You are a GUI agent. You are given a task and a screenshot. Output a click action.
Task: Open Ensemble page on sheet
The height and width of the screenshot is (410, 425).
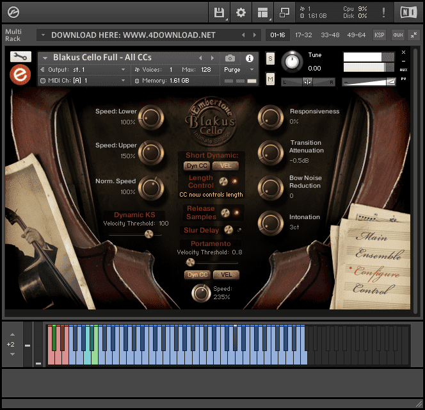(378, 254)
